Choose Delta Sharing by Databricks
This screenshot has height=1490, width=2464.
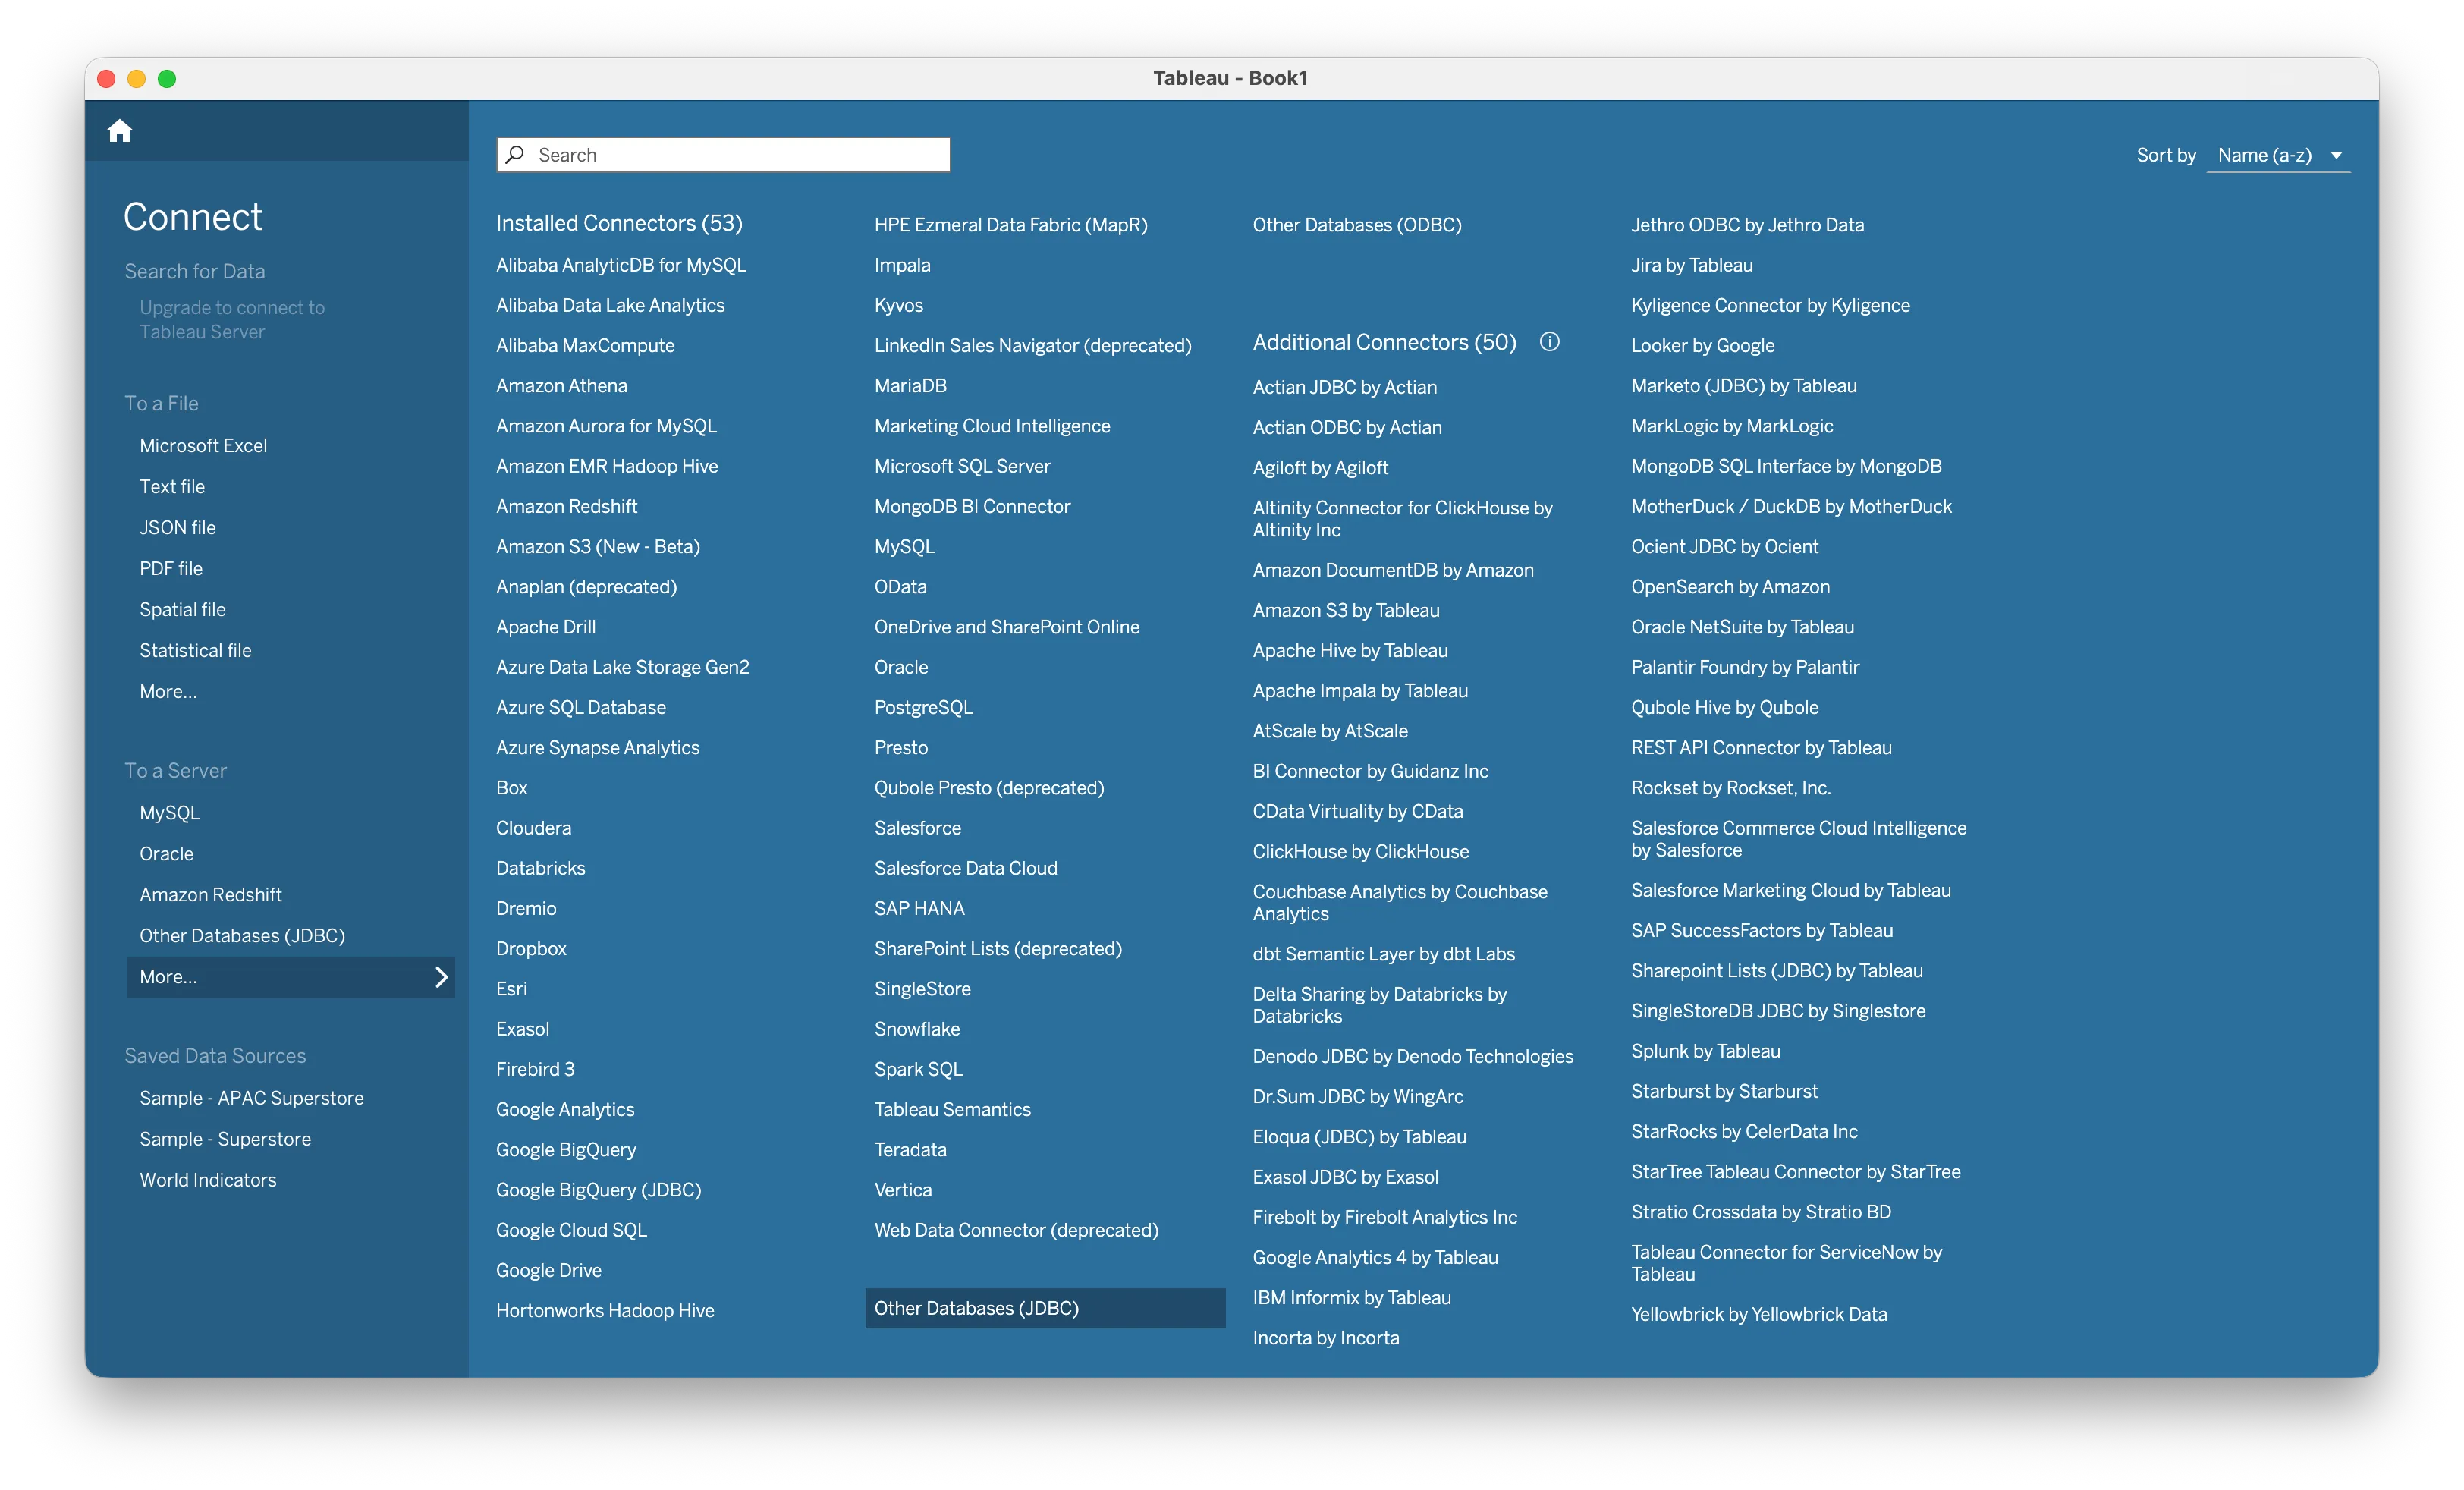coord(1380,1005)
